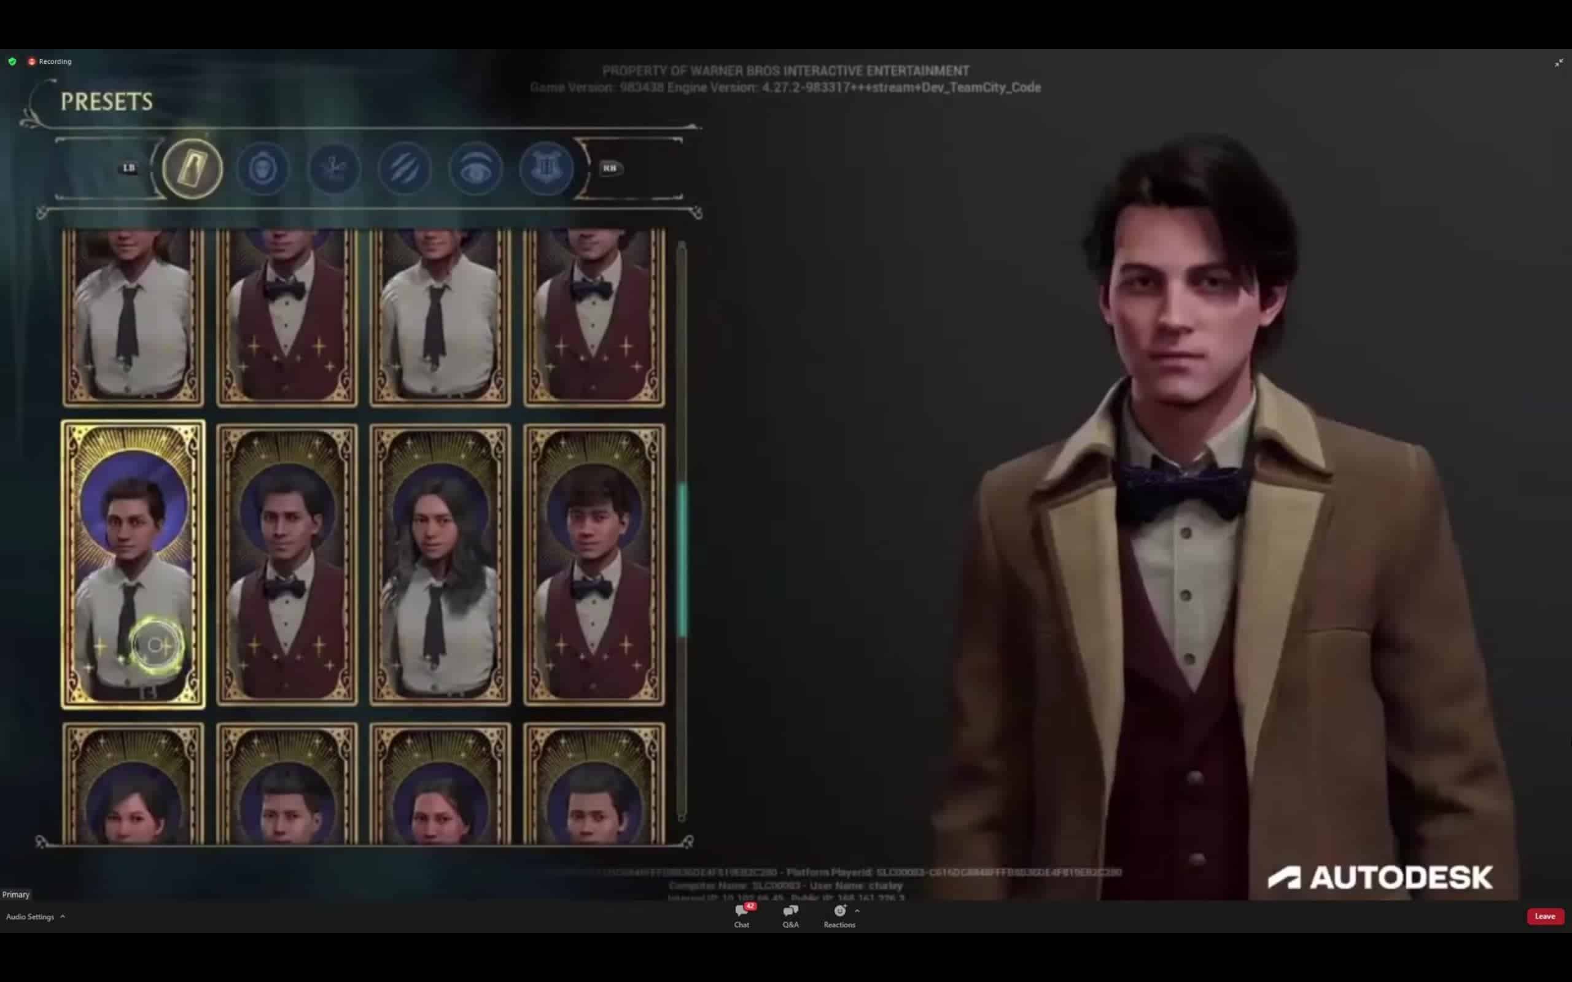Click the Recording indicator
The height and width of the screenshot is (982, 1572).
(x=50, y=61)
